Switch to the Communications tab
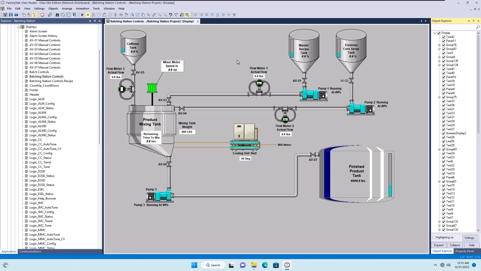Viewport: 481px width, 271px height. [x=30, y=251]
